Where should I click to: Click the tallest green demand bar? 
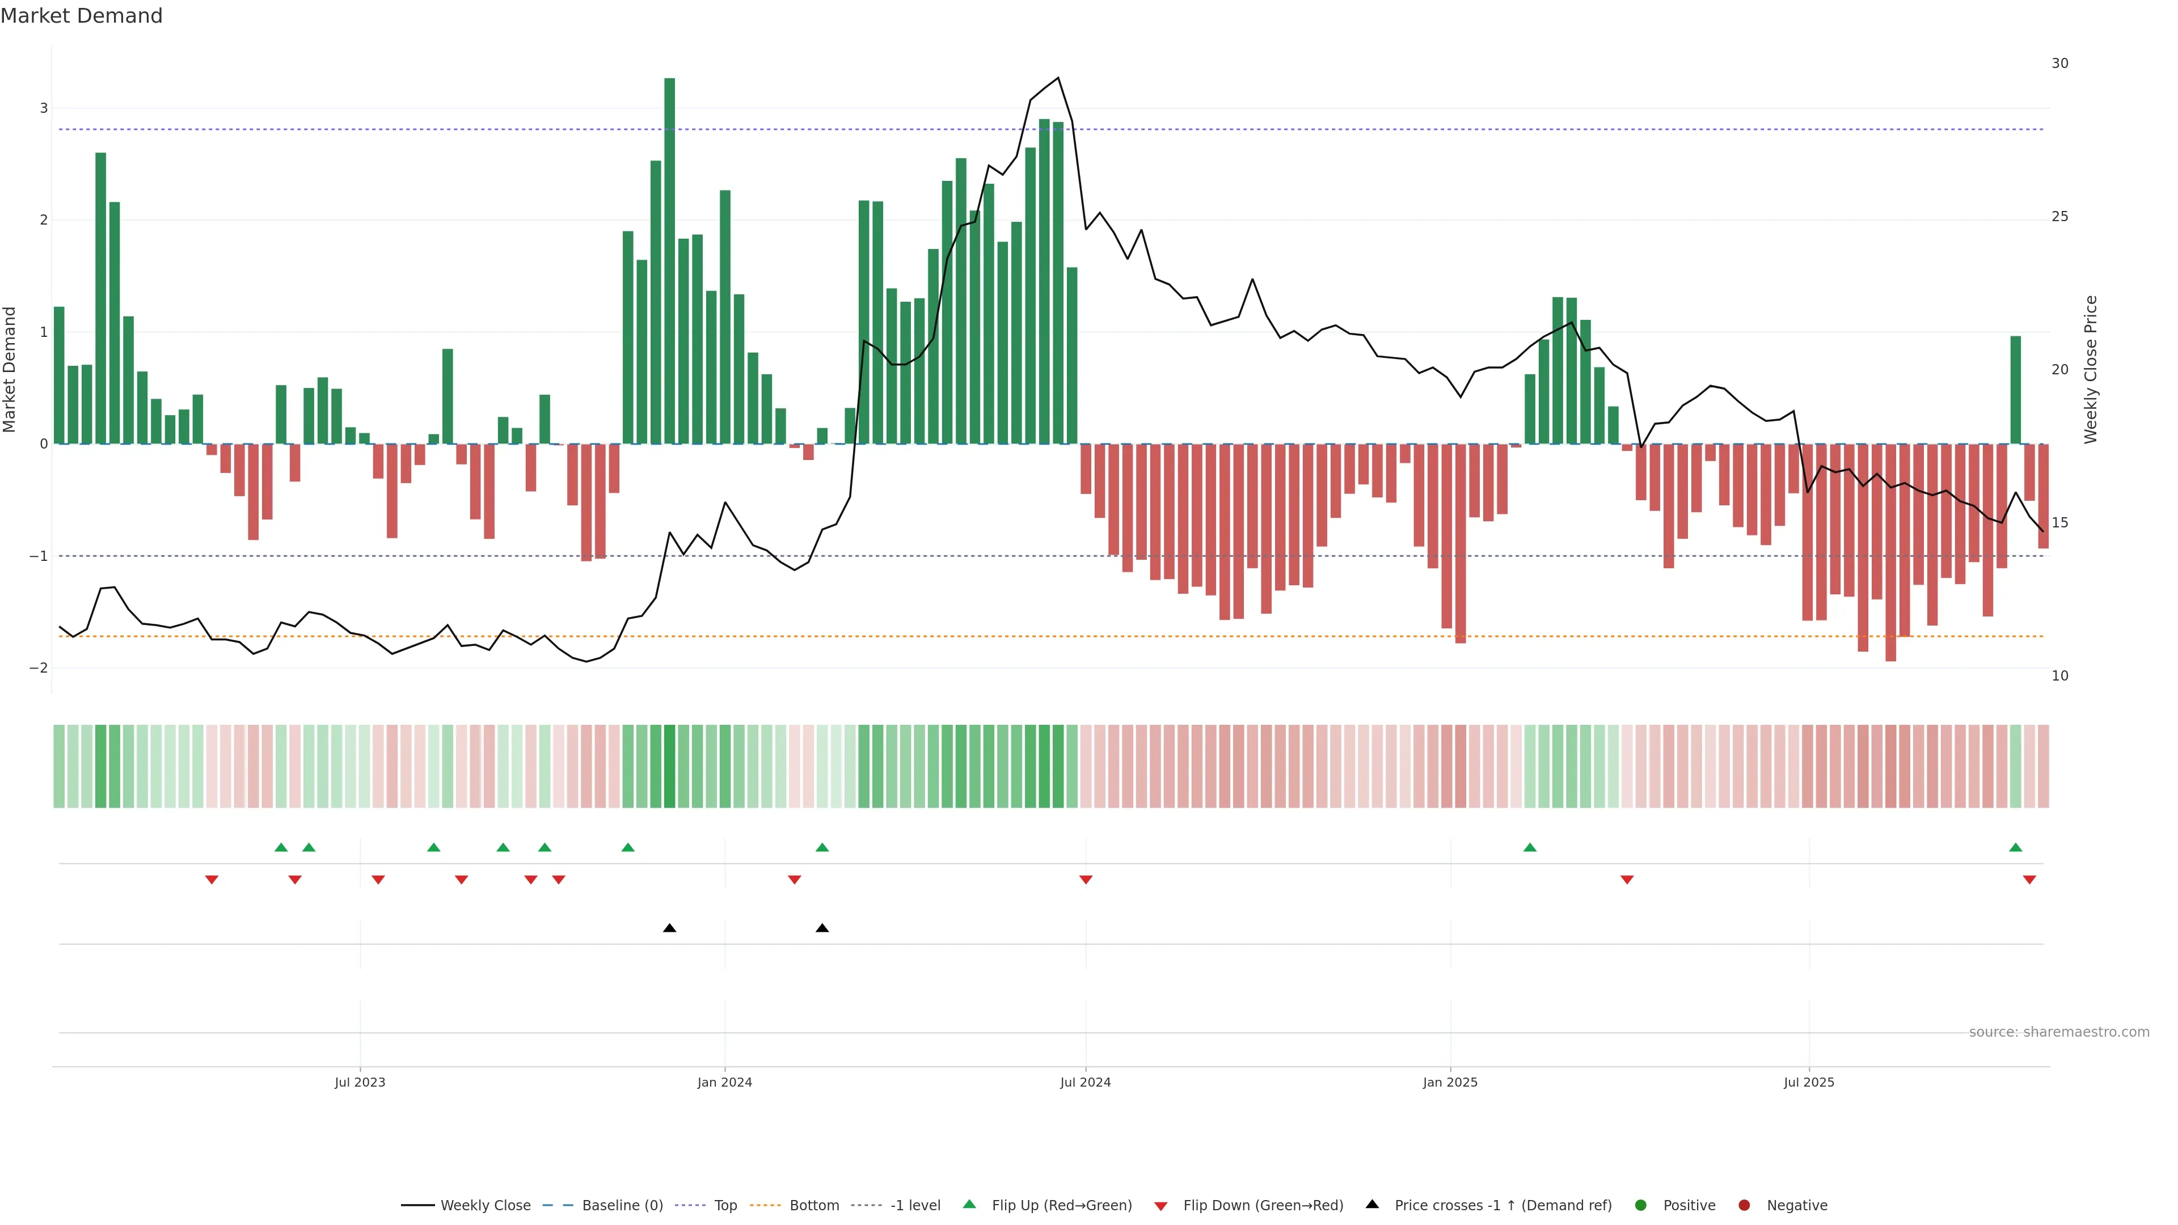pos(670,254)
